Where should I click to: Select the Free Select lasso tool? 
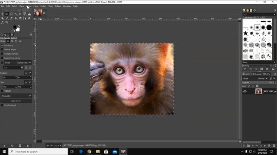tap(11, 14)
